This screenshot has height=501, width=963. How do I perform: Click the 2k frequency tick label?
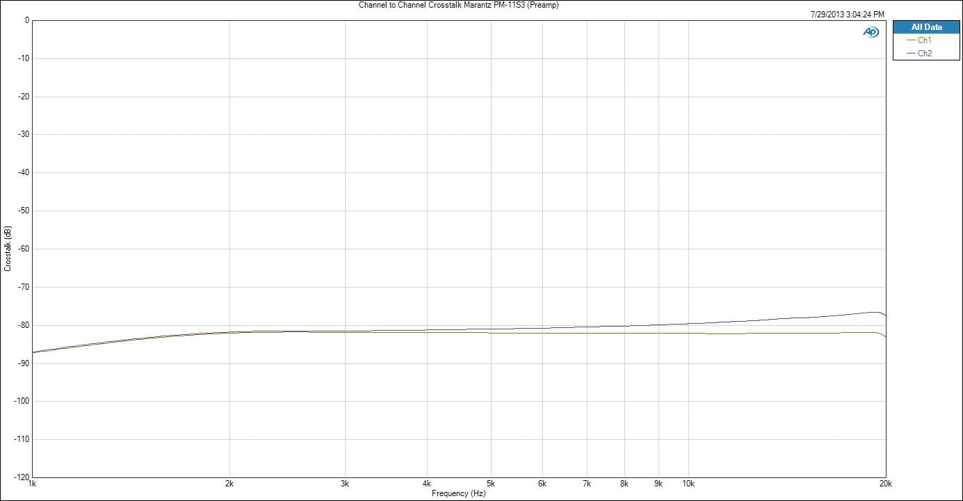[x=229, y=484]
